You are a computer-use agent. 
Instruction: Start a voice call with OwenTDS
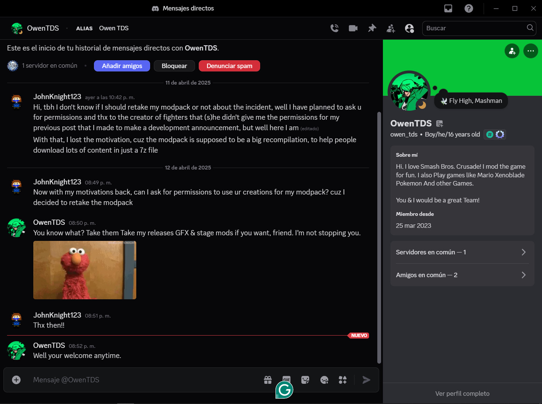(334, 28)
